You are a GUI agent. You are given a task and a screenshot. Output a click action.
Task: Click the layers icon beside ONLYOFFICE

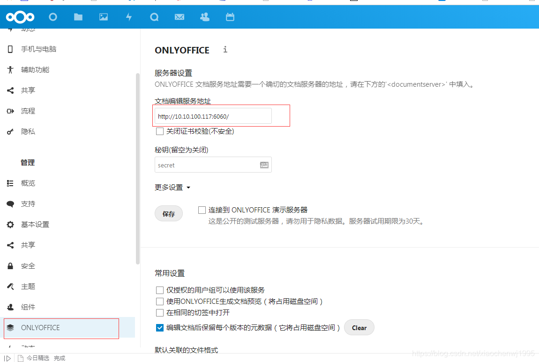point(10,328)
